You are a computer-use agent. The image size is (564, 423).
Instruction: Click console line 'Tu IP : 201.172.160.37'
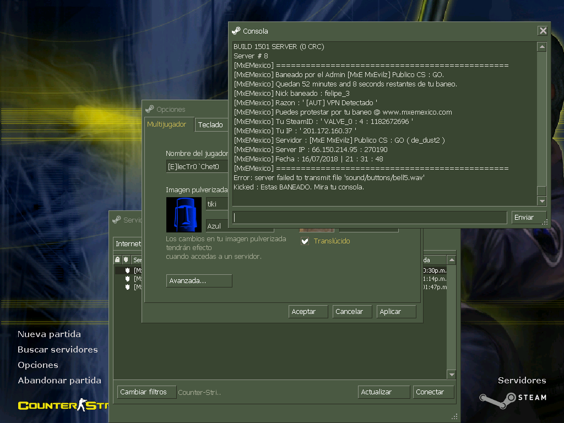click(x=295, y=131)
